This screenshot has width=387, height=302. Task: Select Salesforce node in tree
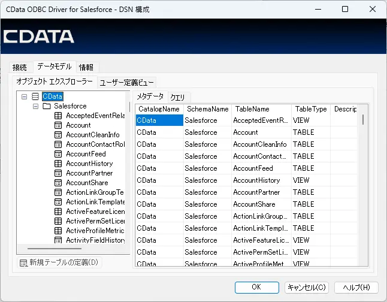(x=70, y=106)
